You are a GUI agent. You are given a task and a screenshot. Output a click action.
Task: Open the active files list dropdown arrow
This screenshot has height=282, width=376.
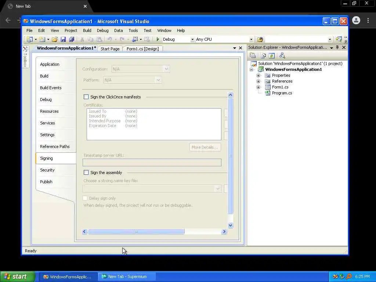[x=235, y=48]
